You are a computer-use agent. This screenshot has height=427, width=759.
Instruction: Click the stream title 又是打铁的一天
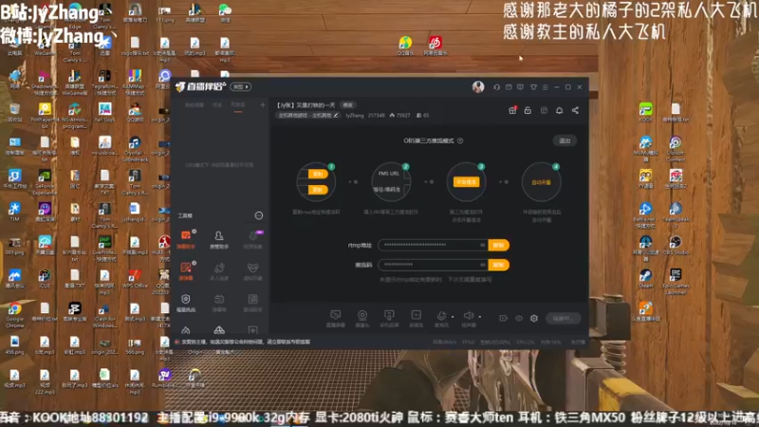tap(316, 105)
